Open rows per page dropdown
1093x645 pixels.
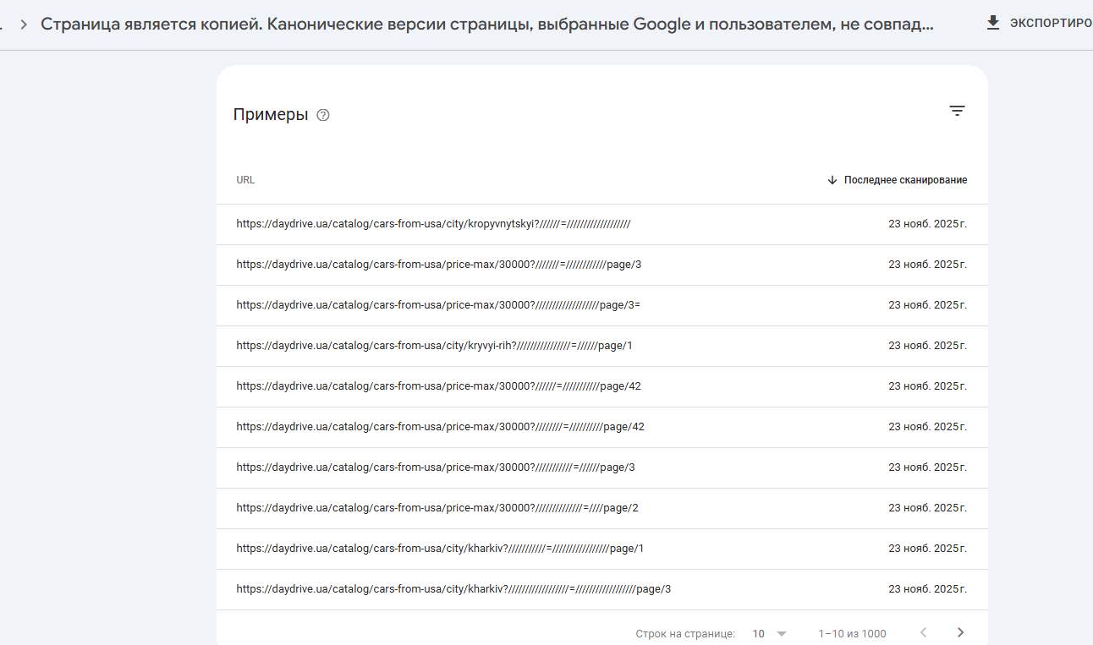click(770, 633)
